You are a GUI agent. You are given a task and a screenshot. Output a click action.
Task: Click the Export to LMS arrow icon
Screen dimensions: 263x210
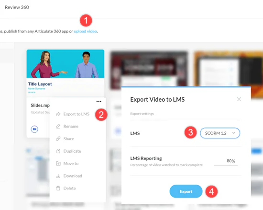(x=58, y=114)
